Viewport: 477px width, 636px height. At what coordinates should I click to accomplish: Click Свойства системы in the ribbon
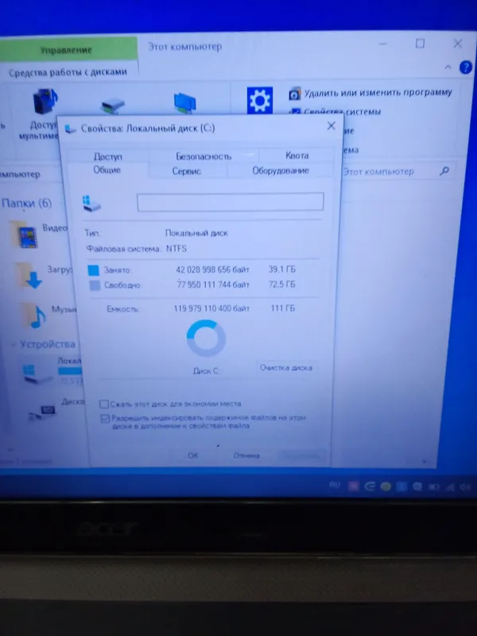point(335,111)
